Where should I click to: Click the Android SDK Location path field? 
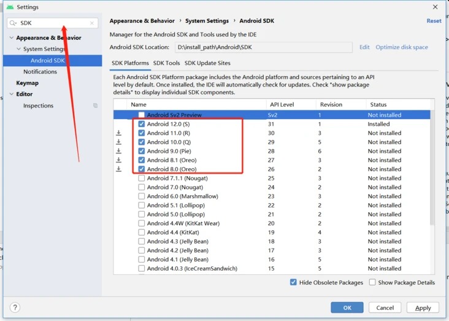(263, 47)
